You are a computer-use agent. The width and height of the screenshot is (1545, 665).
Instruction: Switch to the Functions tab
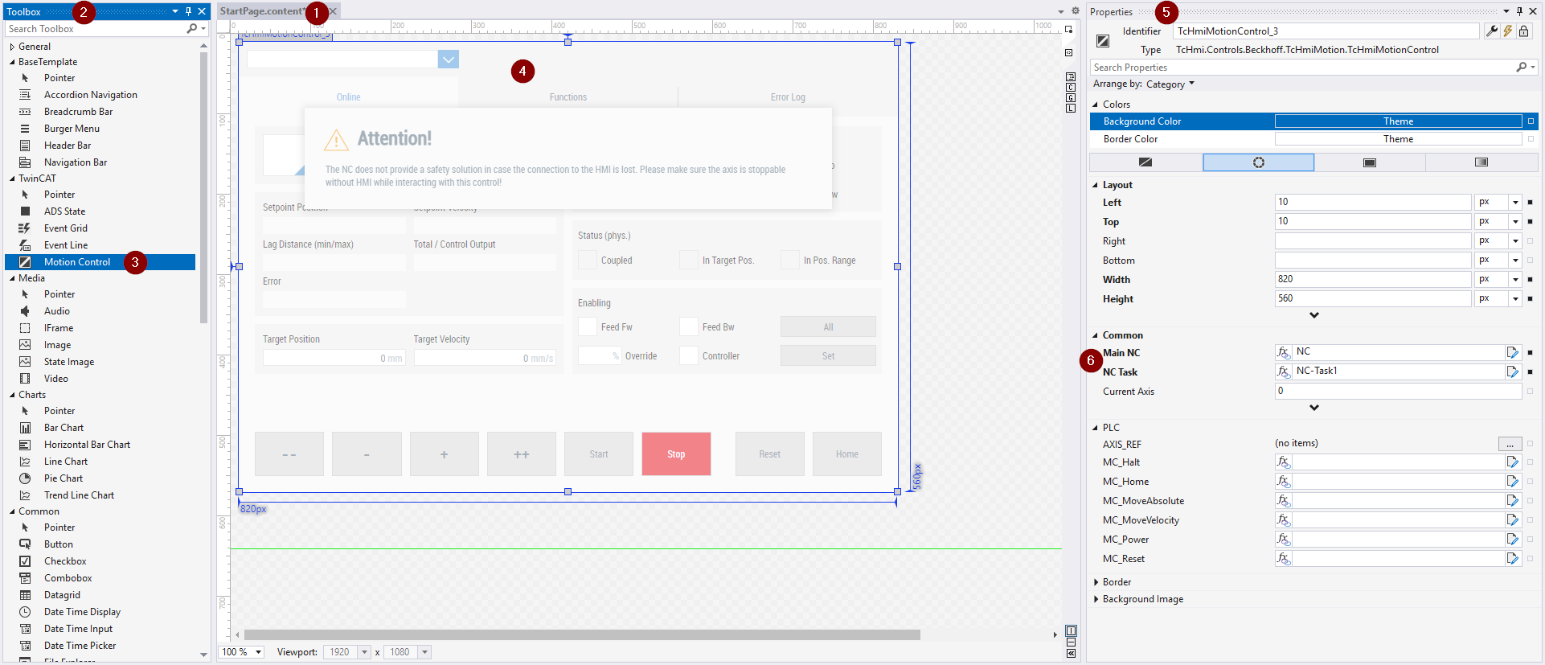tap(568, 97)
